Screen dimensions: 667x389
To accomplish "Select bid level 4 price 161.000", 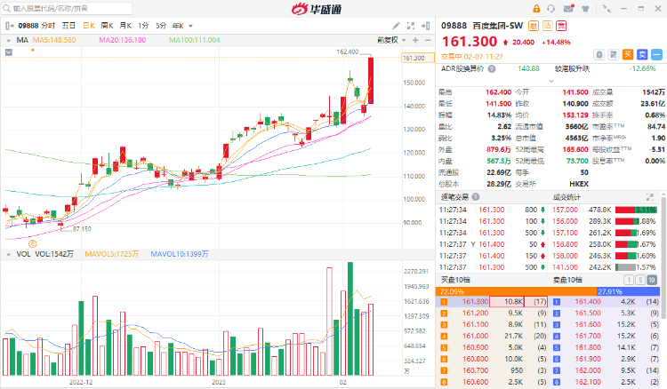I will coord(475,336).
